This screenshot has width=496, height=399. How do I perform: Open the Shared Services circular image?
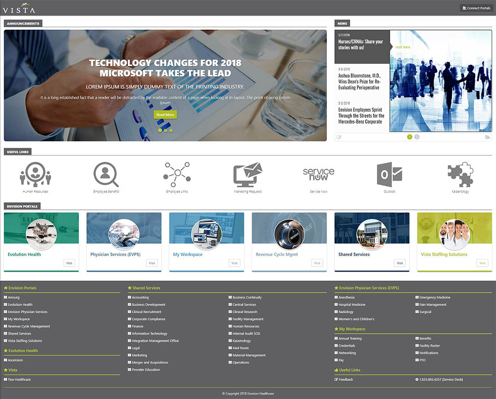coord(372,235)
